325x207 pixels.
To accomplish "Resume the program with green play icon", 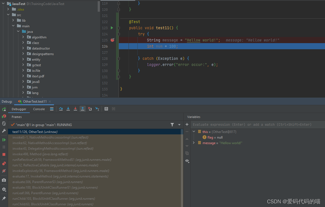I will point(4,140).
